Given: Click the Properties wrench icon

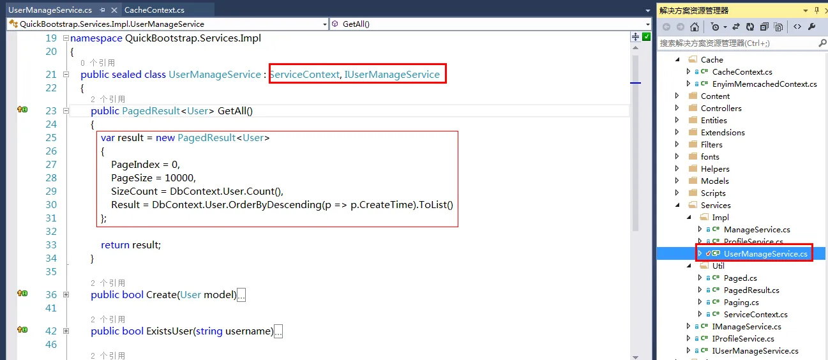Looking at the screenshot, I should point(812,27).
